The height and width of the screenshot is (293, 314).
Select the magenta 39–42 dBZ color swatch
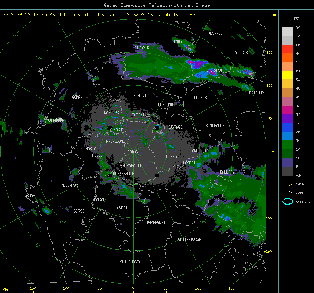point(287,110)
